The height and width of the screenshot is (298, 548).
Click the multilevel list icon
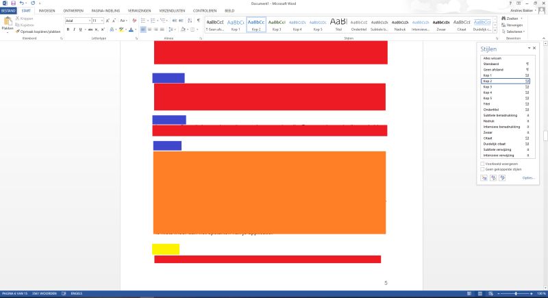tap(163, 21)
